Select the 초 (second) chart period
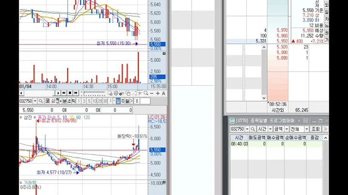 69,101
